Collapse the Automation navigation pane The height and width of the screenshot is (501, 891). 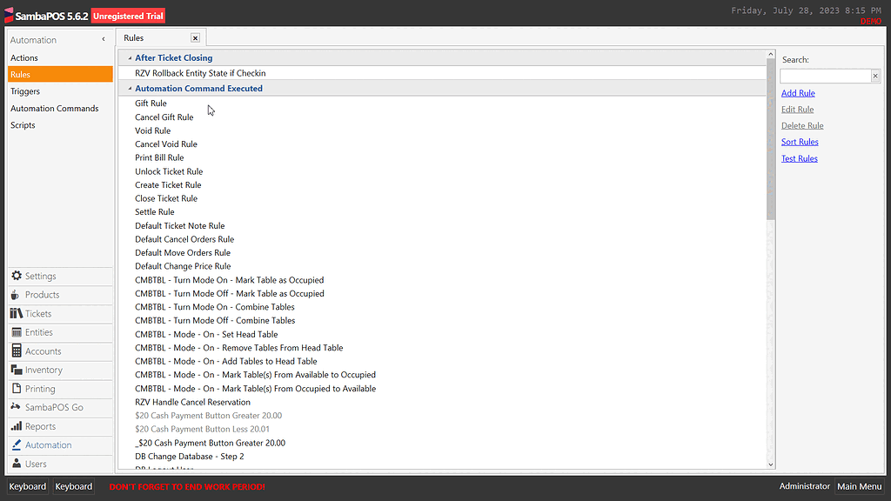104,39
